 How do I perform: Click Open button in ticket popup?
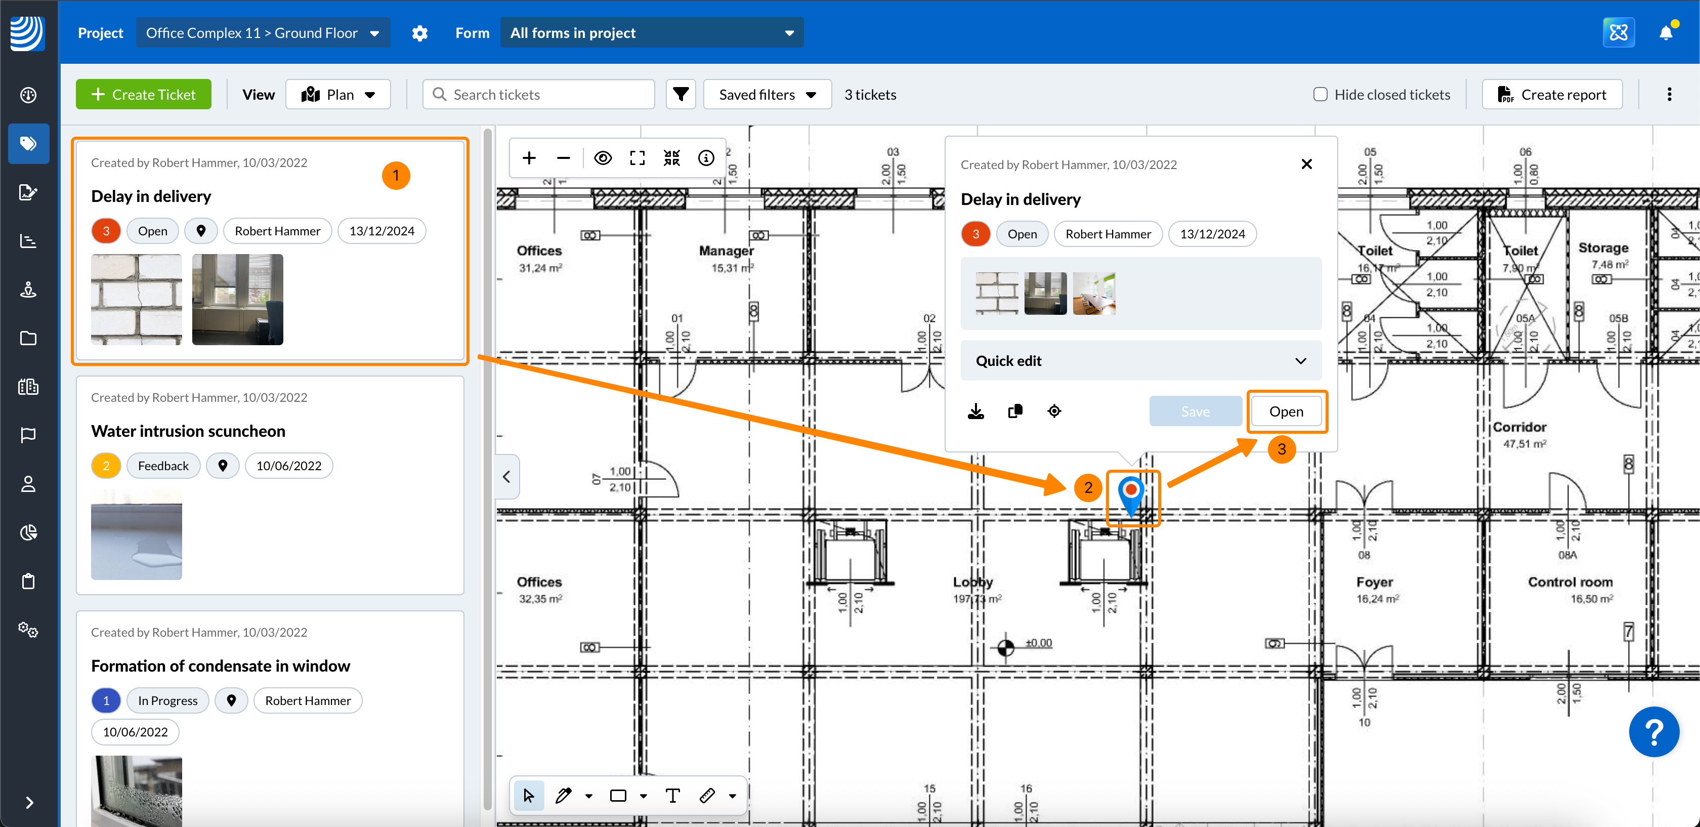1286,411
